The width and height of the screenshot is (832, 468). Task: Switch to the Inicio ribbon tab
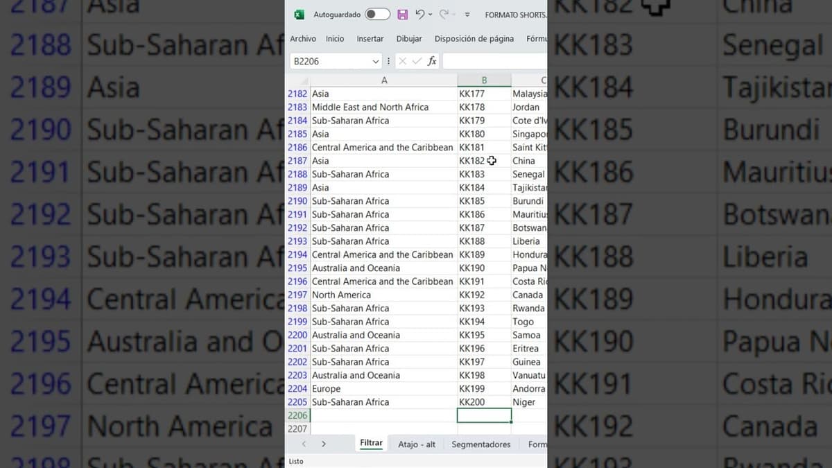click(x=335, y=39)
